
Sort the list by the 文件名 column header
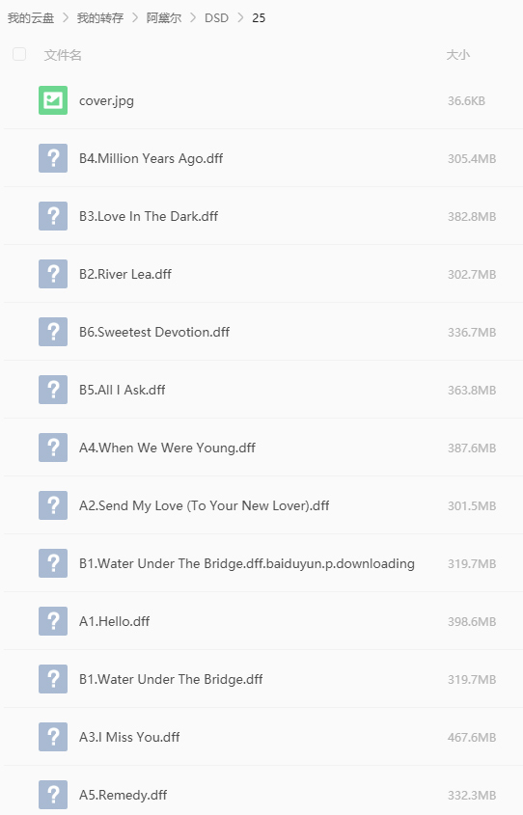point(63,55)
